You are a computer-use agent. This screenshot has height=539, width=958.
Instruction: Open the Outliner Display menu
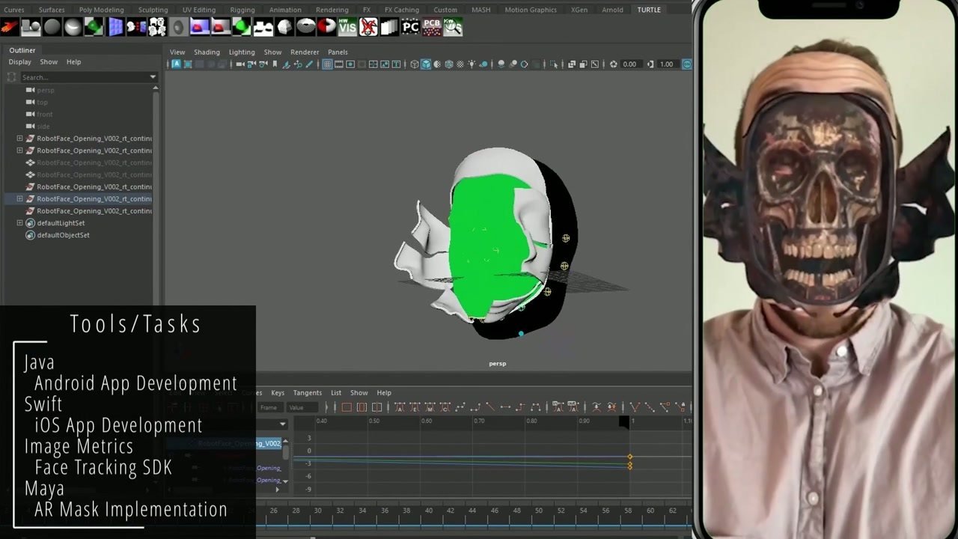coord(19,62)
